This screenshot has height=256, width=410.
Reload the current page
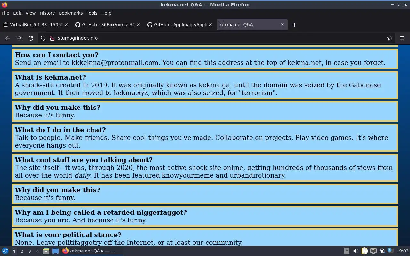31,38
